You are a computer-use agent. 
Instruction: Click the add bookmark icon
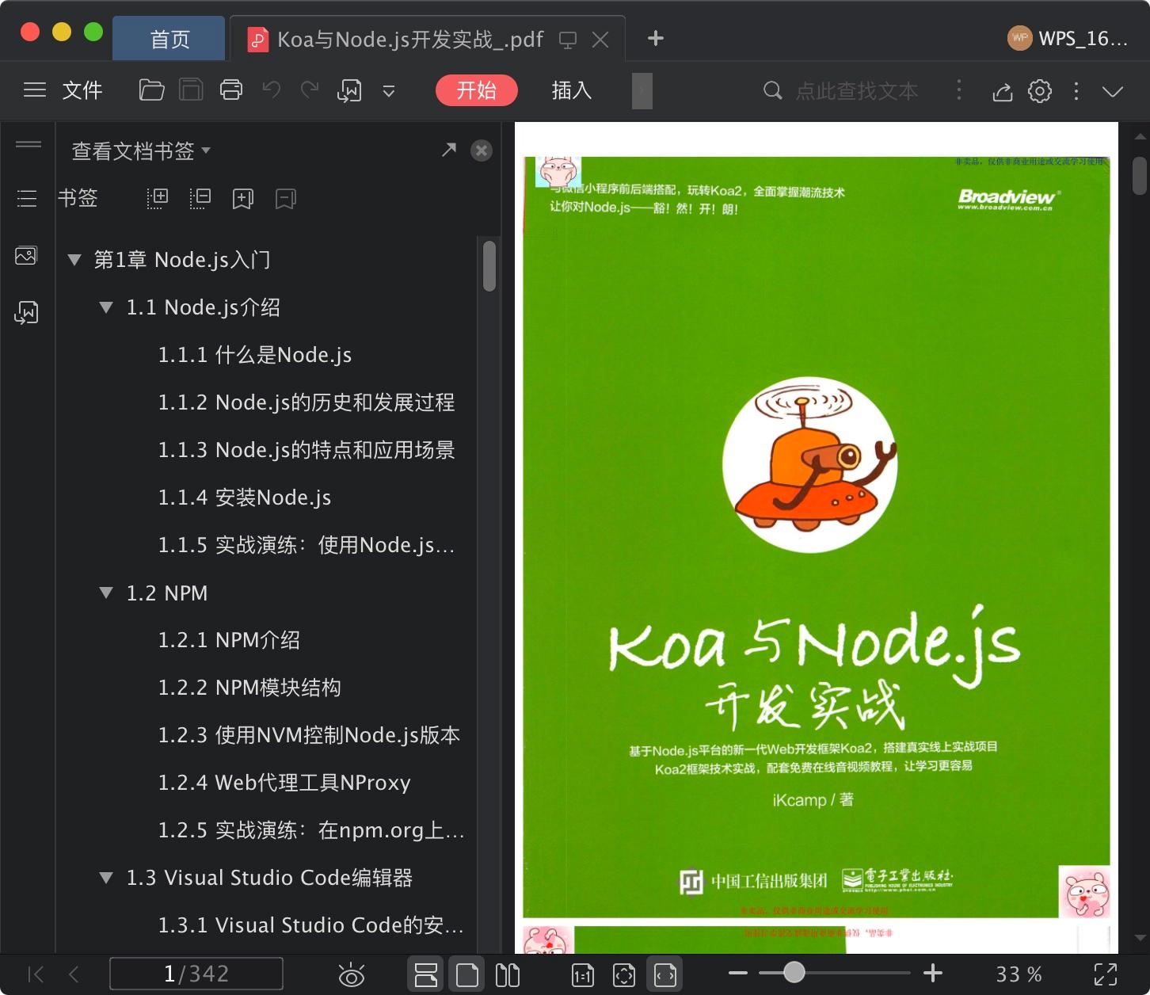click(x=243, y=198)
